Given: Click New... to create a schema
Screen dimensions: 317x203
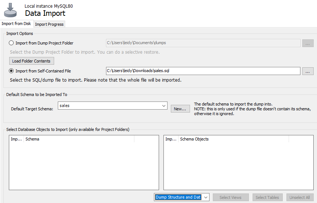Looking at the screenshot, I should click(180, 109).
